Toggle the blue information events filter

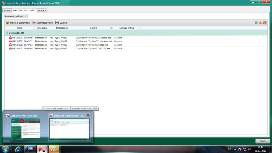coord(256,23)
